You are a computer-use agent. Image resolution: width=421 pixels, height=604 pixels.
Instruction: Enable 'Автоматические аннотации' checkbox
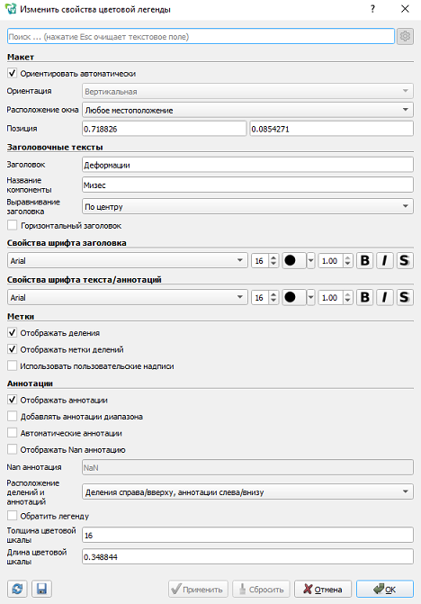click(x=13, y=433)
